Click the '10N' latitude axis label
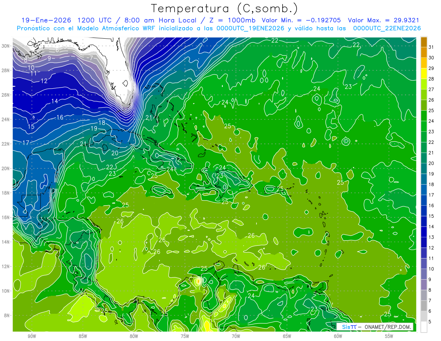Image resolution: width=441 pixels, height=341 pixels. [6, 291]
